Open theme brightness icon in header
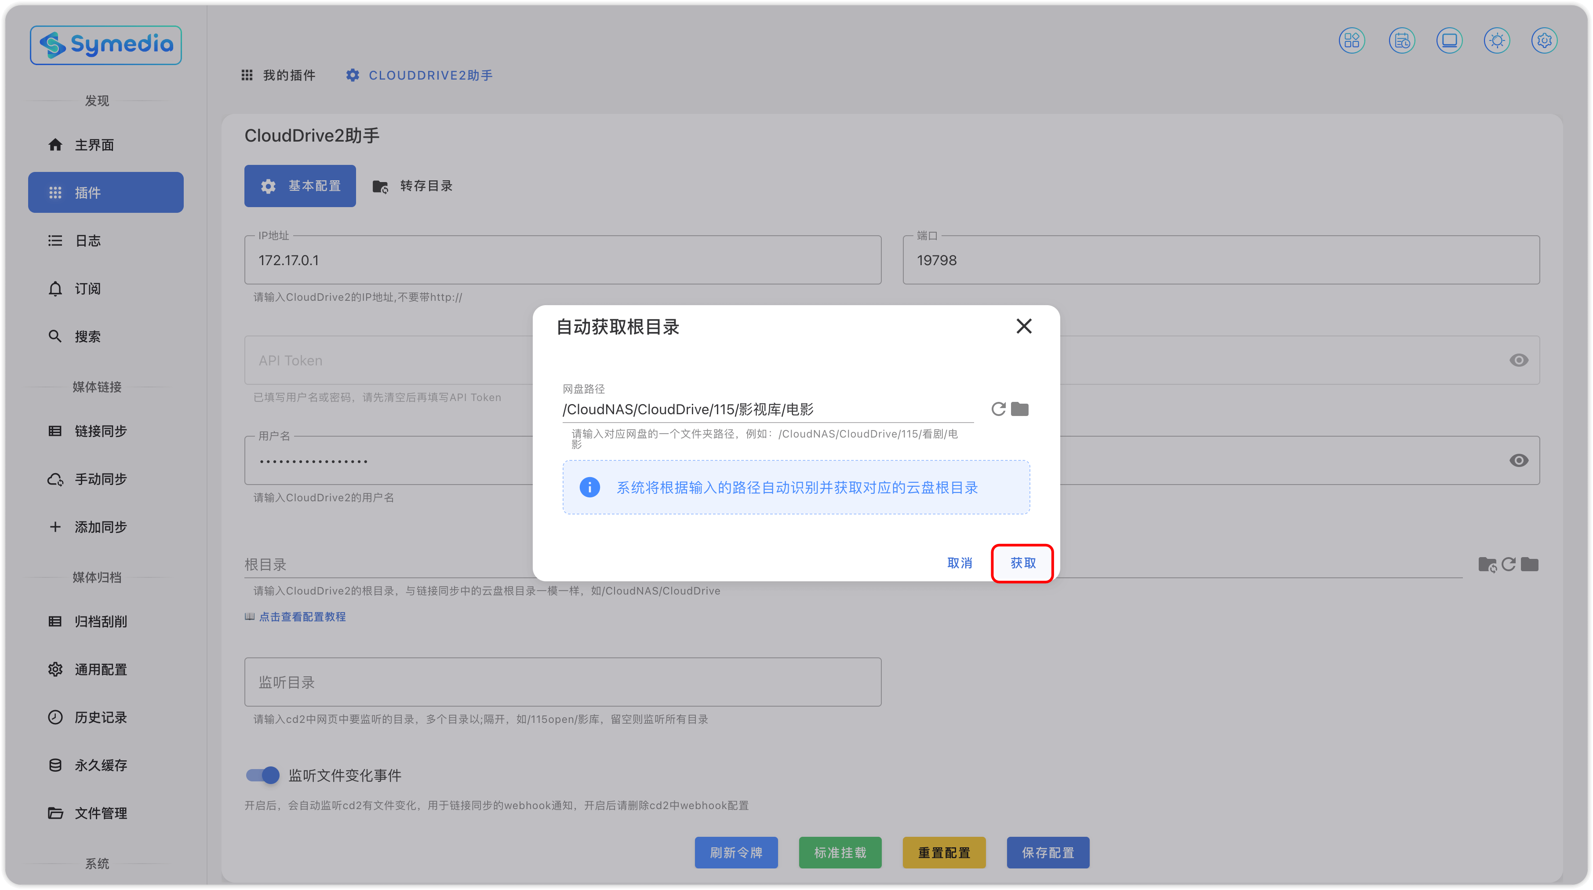 tap(1497, 41)
